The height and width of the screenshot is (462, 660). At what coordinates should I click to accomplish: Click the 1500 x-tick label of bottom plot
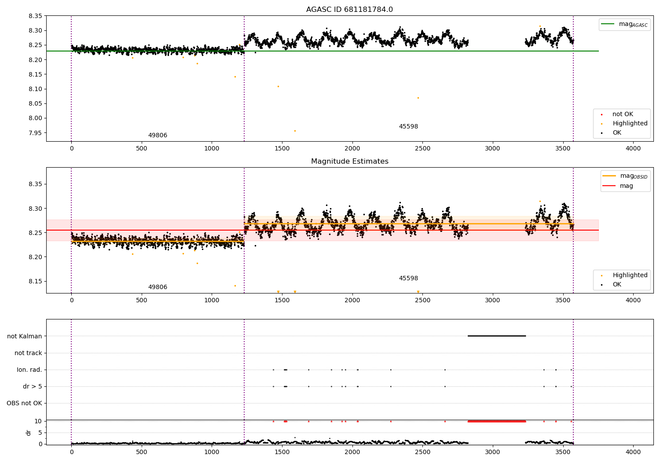(282, 452)
